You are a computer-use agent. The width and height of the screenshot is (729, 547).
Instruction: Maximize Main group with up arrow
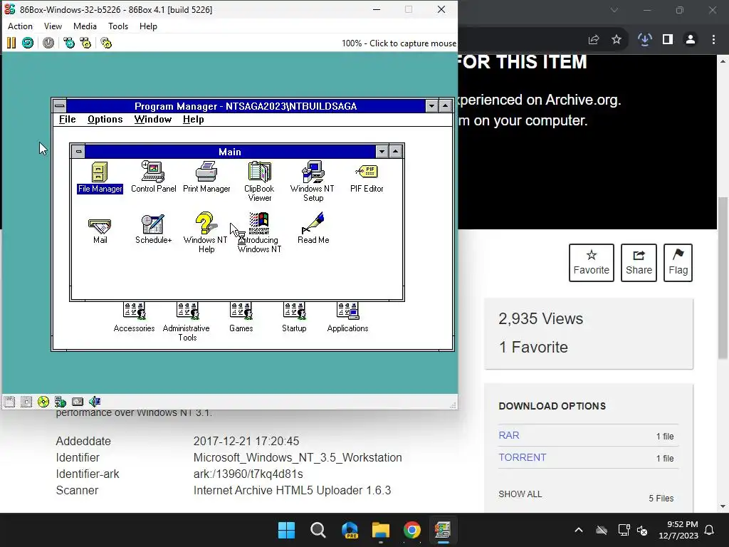point(396,152)
